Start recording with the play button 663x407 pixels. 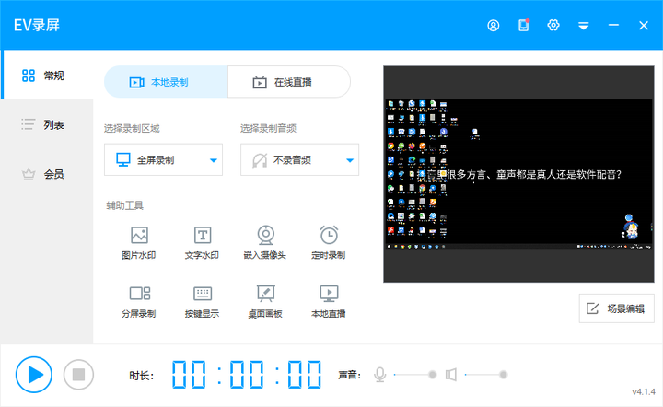point(34,375)
